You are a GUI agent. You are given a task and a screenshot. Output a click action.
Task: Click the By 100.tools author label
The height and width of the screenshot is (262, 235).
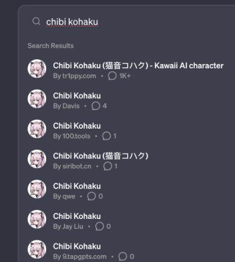click(72, 136)
